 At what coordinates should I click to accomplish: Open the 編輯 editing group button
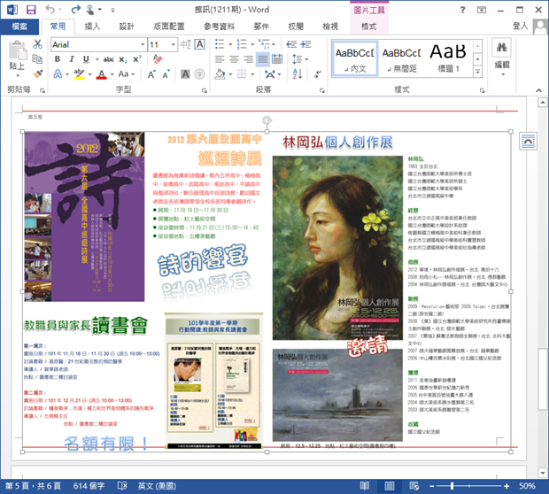[x=502, y=58]
